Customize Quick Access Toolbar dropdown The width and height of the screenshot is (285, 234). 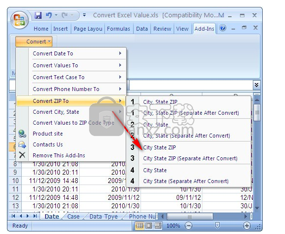84,15
